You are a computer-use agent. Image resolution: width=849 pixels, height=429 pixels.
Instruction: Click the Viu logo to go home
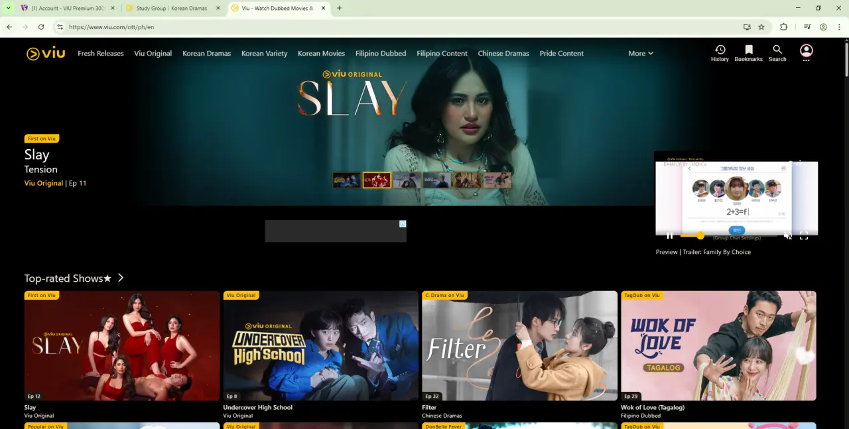tap(46, 53)
